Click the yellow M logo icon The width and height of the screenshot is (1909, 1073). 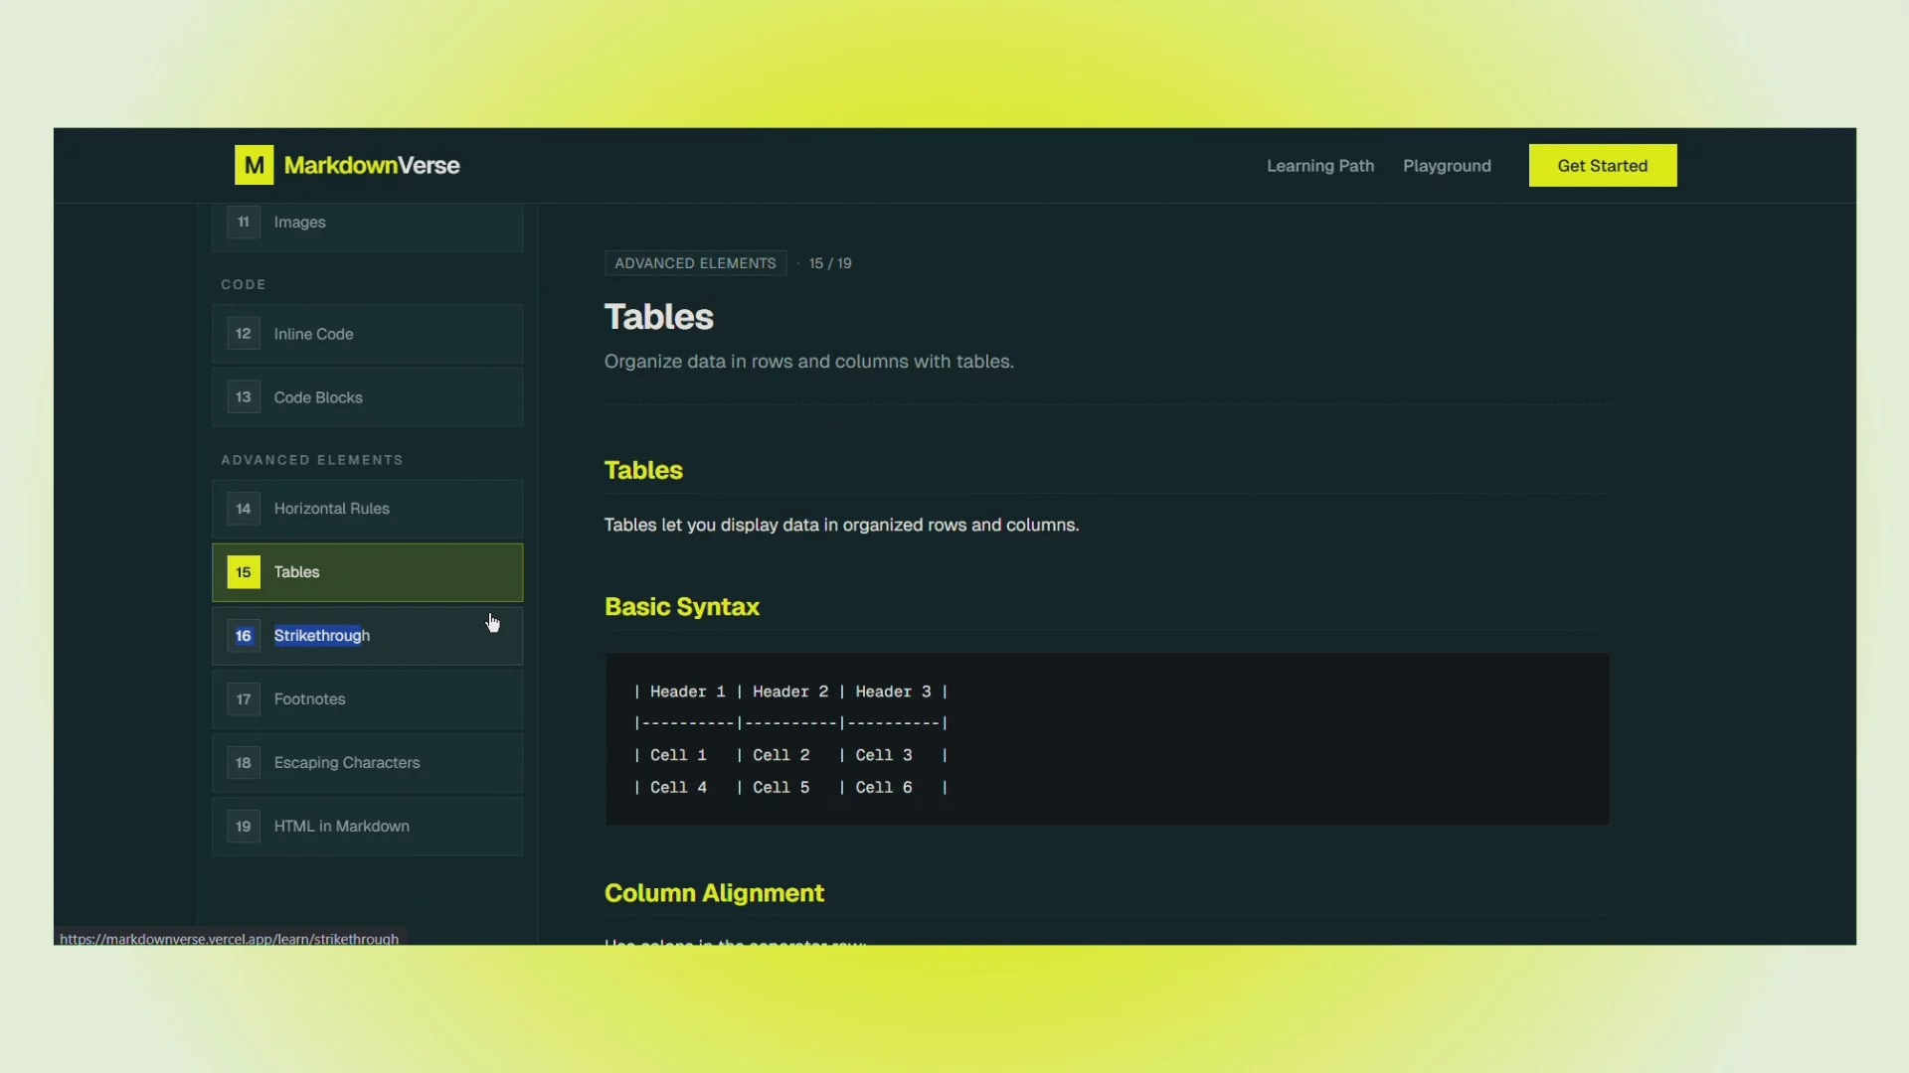click(254, 165)
